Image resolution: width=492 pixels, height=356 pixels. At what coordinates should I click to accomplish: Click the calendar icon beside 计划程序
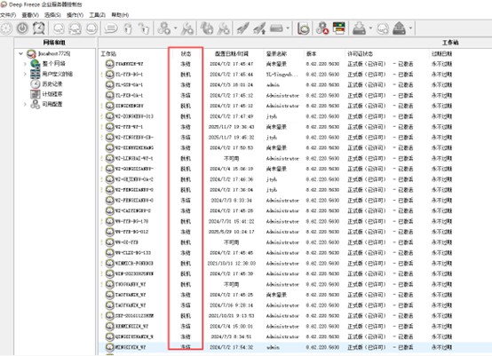pyautogui.click(x=36, y=94)
